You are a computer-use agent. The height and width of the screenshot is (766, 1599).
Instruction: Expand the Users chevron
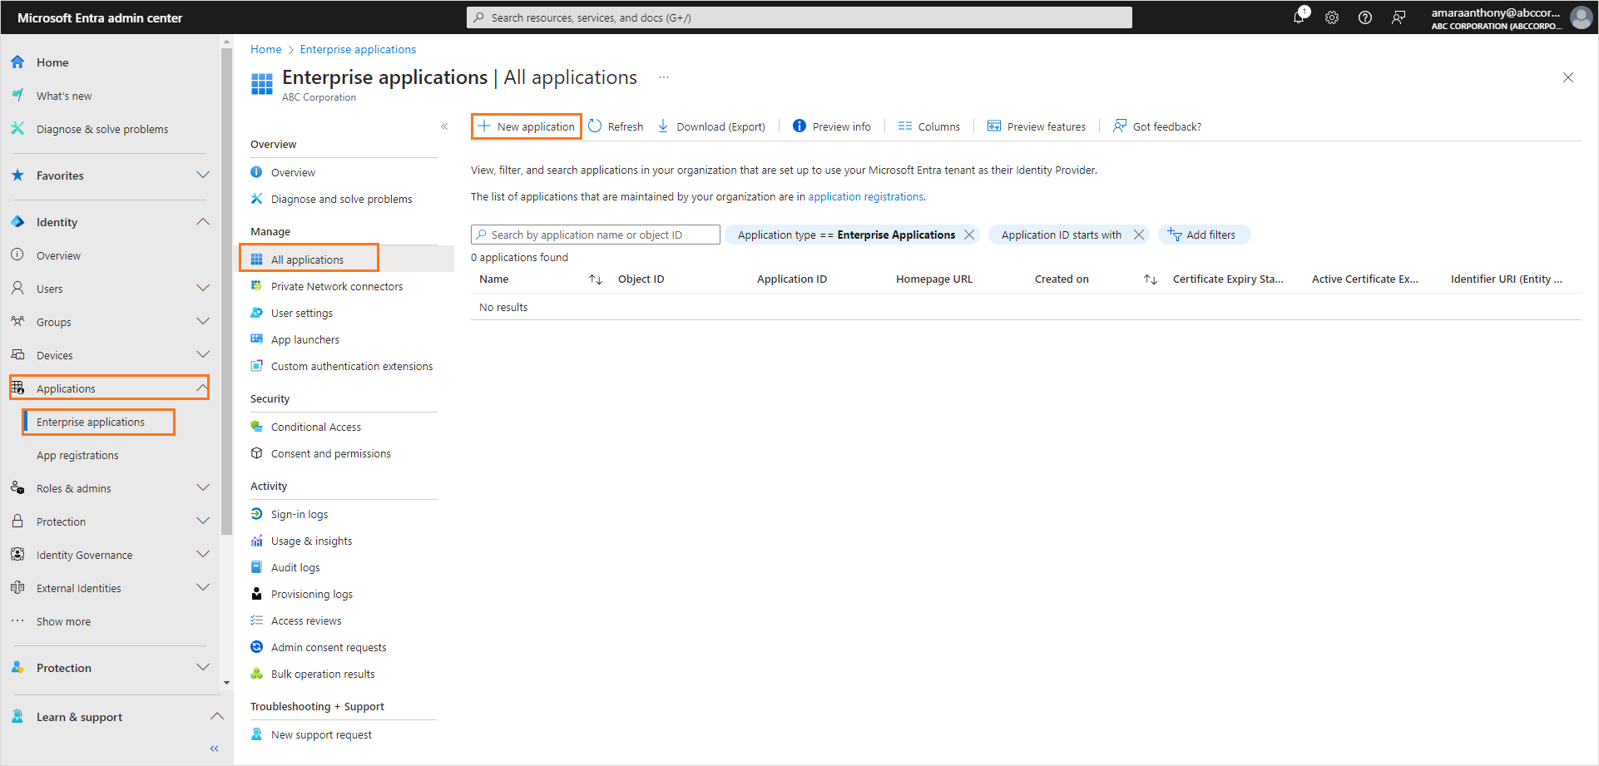point(202,288)
